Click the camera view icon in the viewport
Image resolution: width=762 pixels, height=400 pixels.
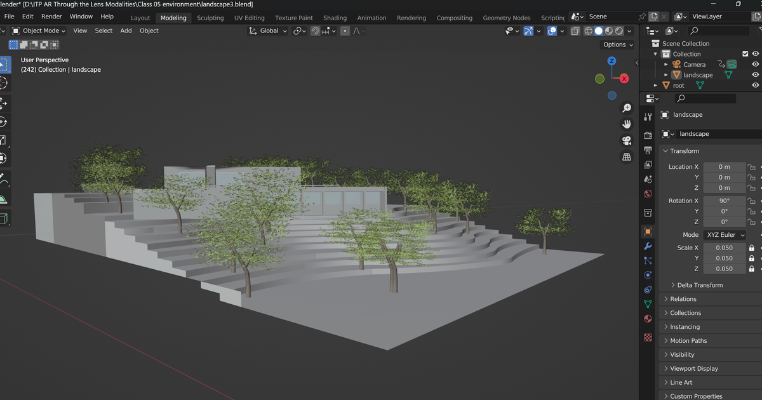pyautogui.click(x=627, y=140)
